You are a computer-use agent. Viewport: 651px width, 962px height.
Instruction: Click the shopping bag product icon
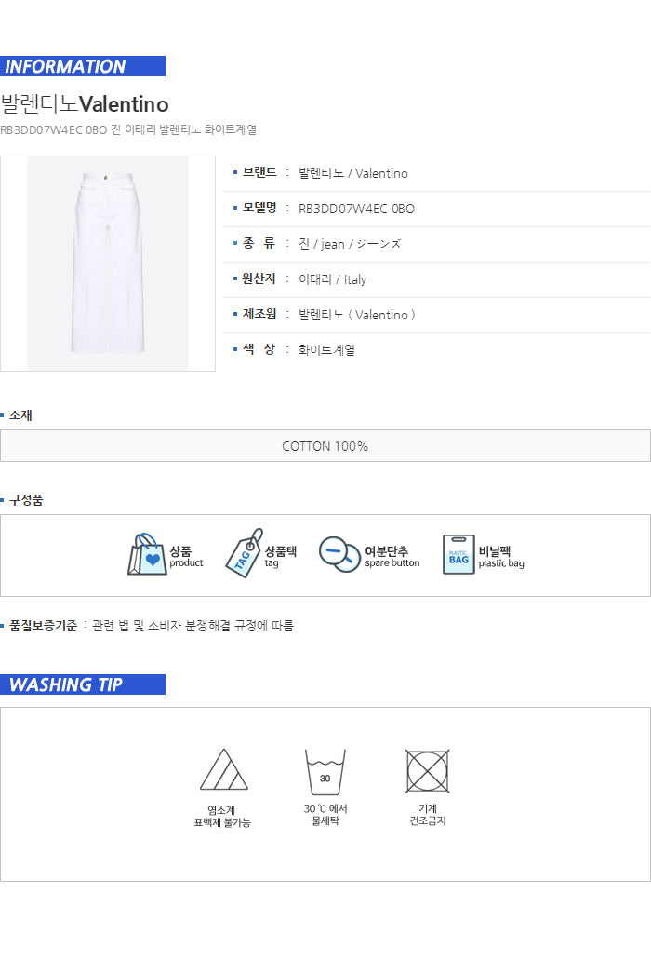tap(147, 555)
